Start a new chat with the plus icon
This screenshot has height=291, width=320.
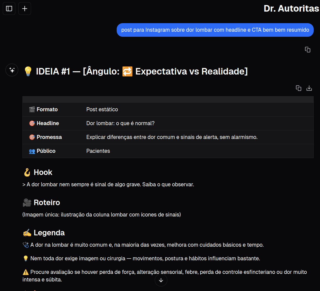(24, 8)
